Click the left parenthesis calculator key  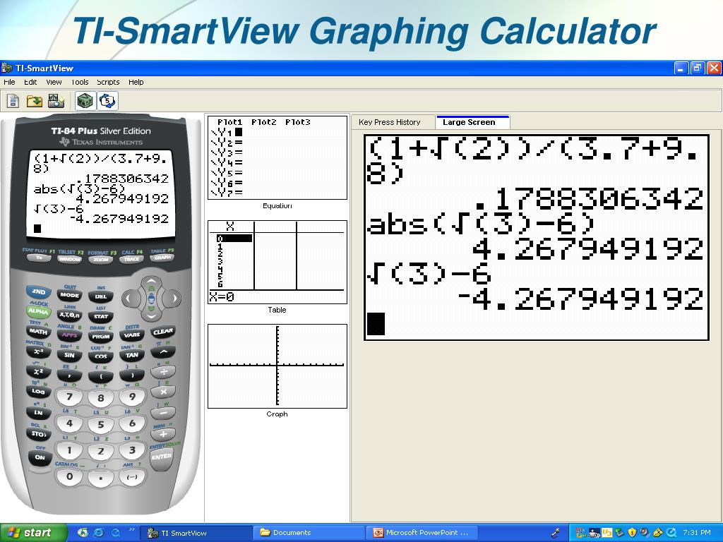coord(101,376)
